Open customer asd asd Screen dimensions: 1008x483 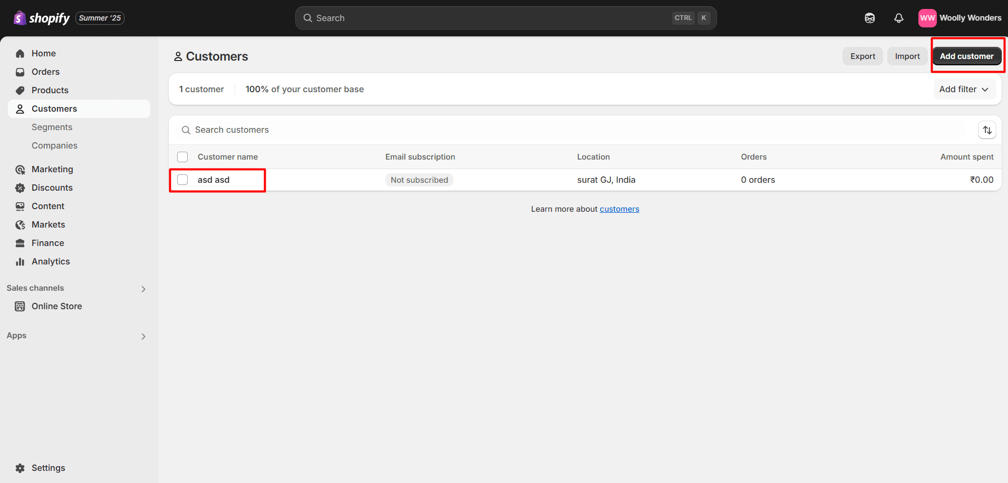(x=214, y=180)
